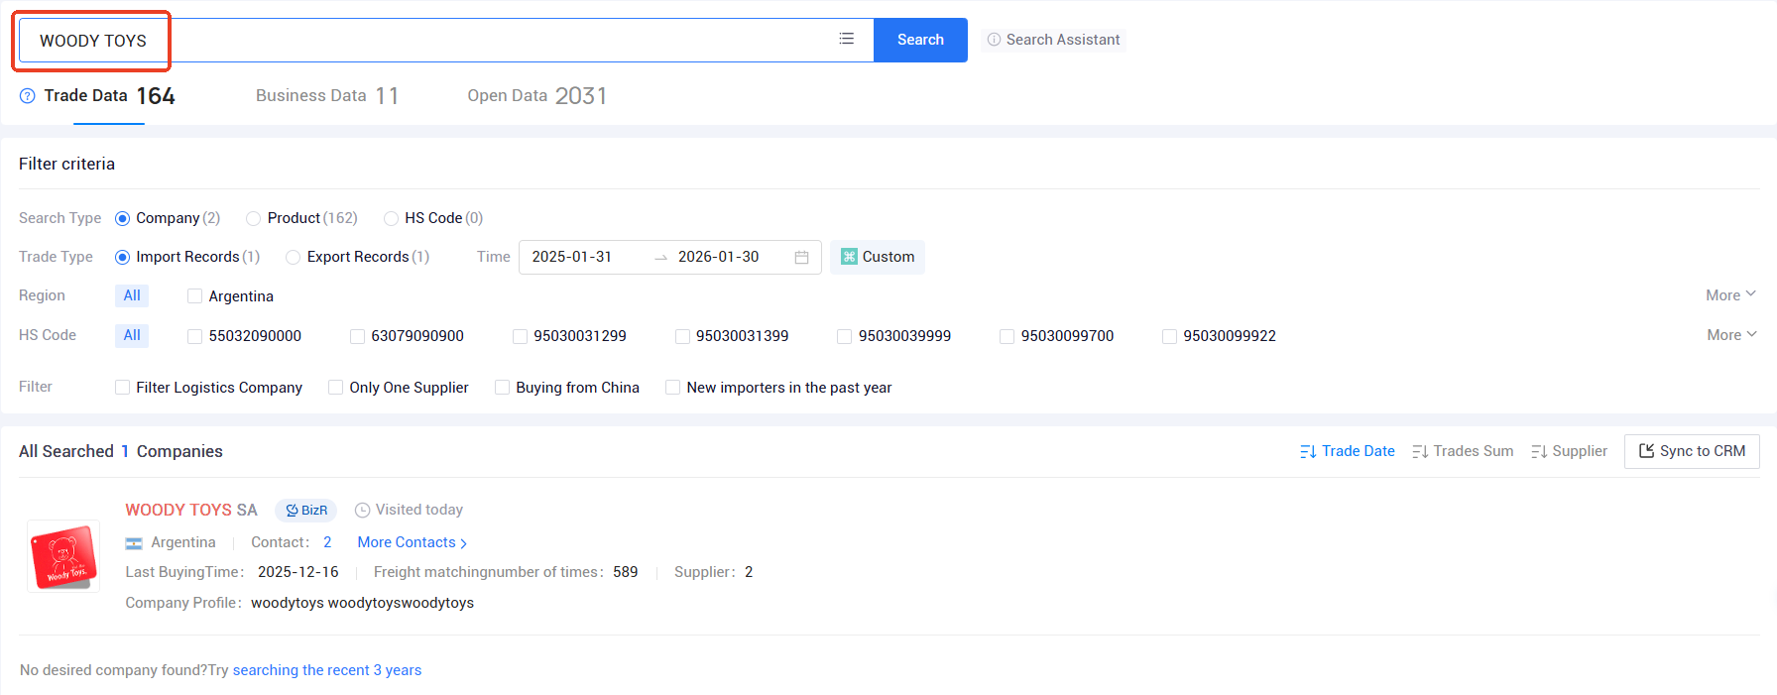Viewport: 1777px width, 695px height.
Task: Check HS code 63079090900
Action: 357,336
